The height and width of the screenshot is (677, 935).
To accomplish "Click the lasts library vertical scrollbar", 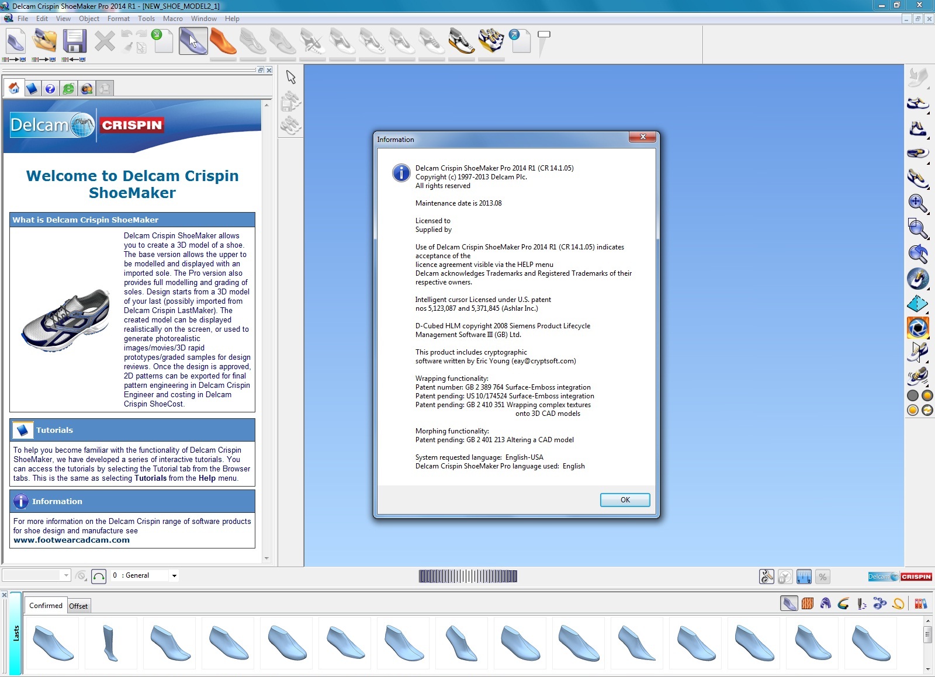I will point(927,644).
